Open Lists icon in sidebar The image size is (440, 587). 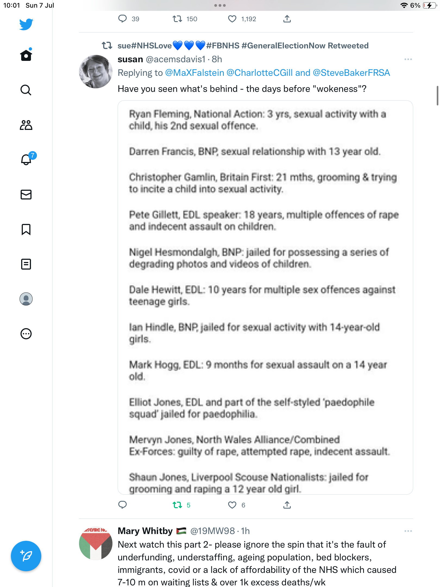(x=26, y=264)
